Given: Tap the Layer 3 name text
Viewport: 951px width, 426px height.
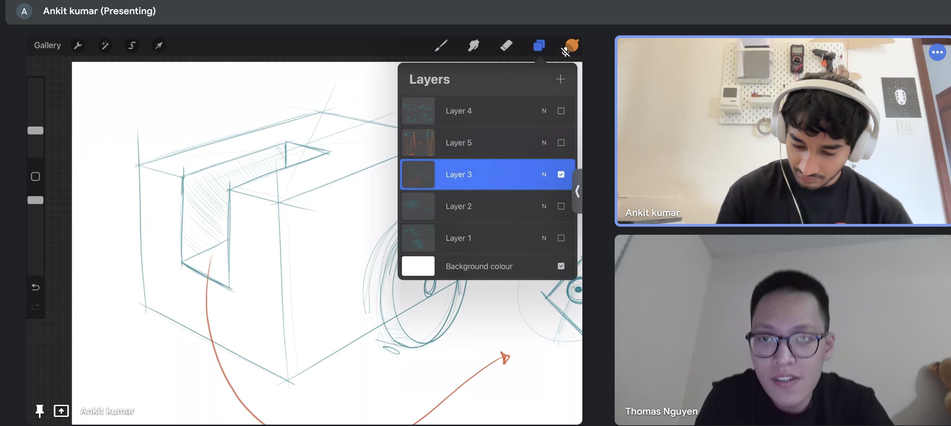Looking at the screenshot, I should [459, 174].
